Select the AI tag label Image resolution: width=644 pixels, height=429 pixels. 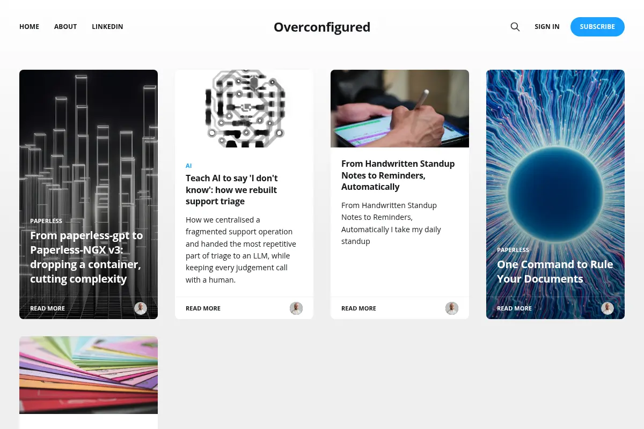[189, 166]
